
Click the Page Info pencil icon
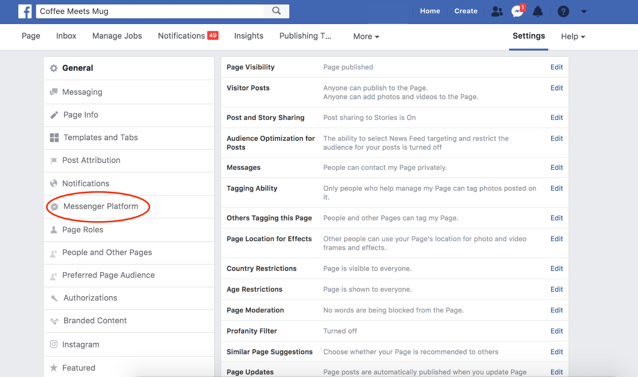[54, 115]
